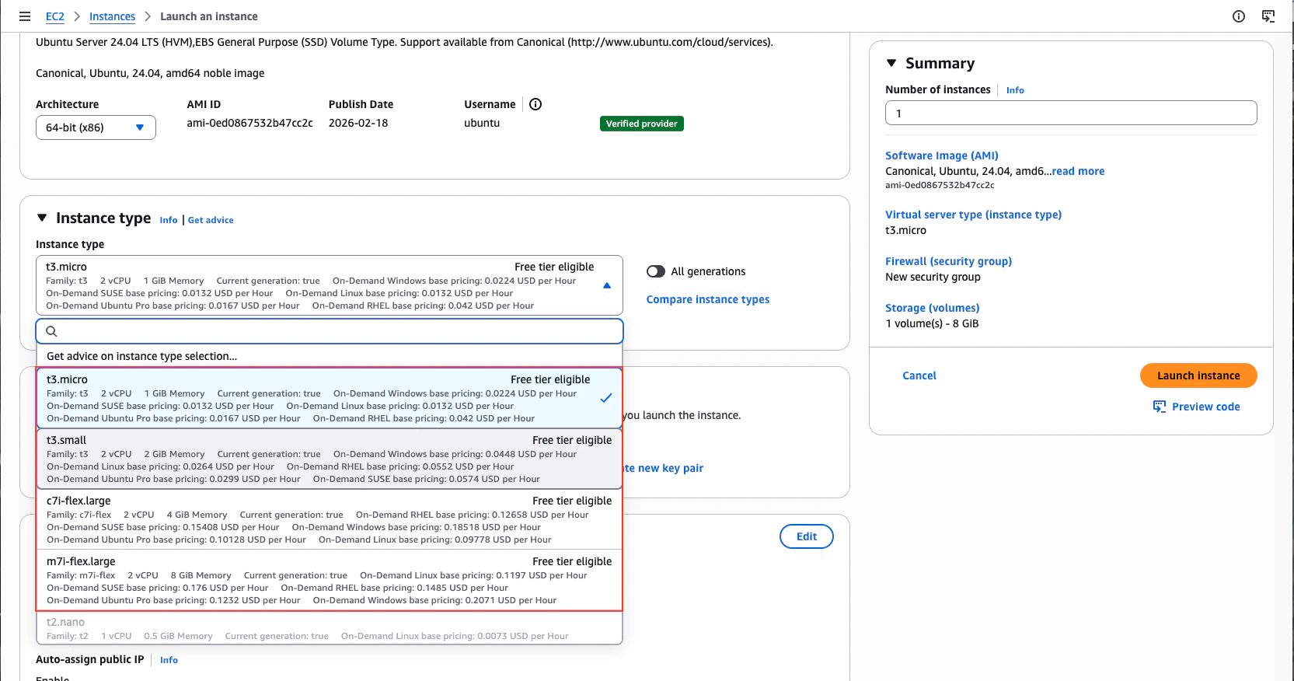
Task: Click the info icon next to Username
Action: (535, 104)
